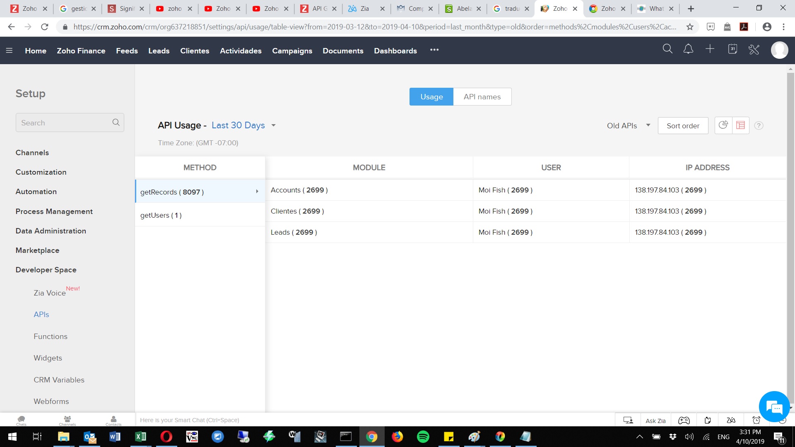Show more modules via the three-dots menu
This screenshot has height=447, width=795.
(x=434, y=50)
